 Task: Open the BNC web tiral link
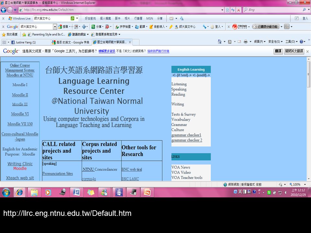(132, 169)
